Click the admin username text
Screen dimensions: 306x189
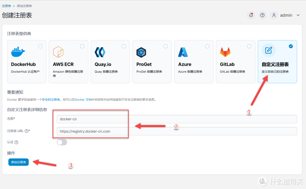pos(286,15)
